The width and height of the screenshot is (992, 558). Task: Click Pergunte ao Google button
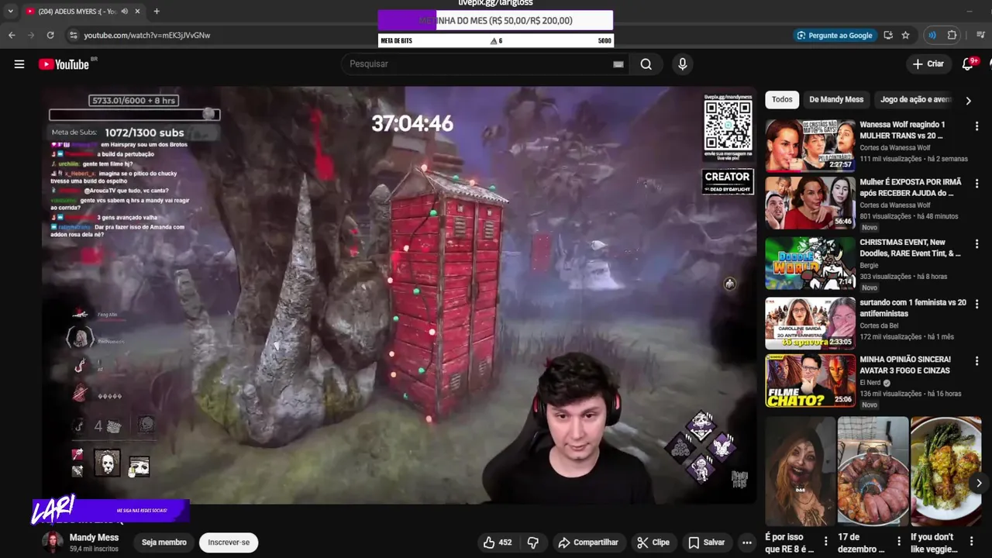[x=834, y=35]
